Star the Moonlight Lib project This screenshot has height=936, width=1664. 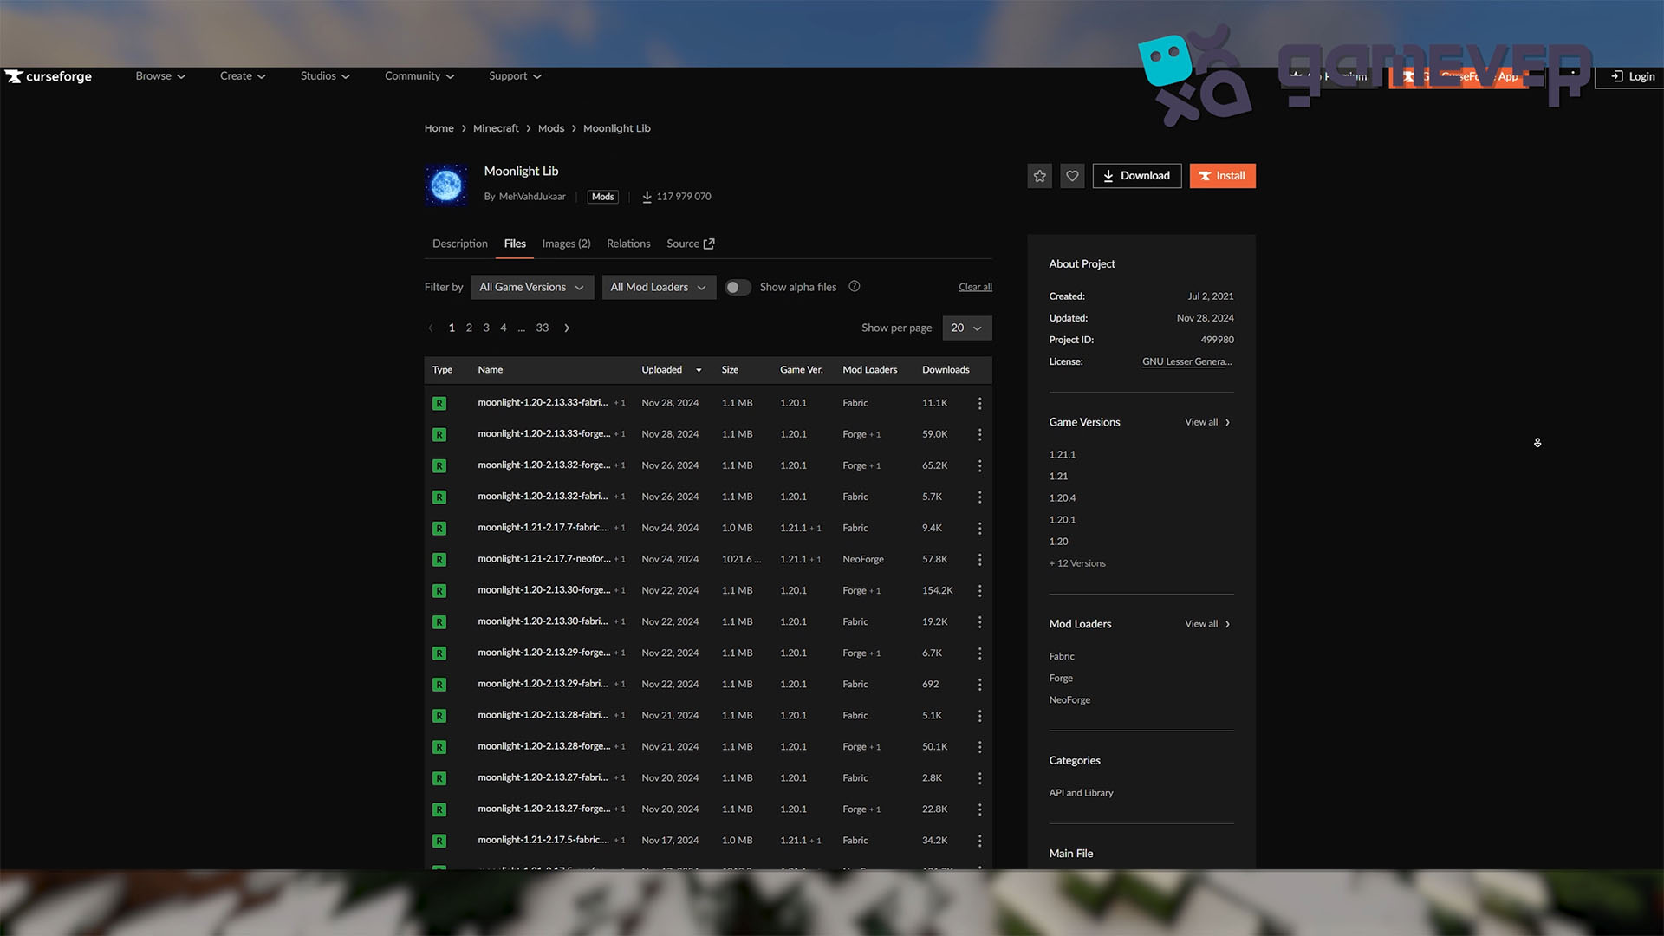click(1039, 175)
